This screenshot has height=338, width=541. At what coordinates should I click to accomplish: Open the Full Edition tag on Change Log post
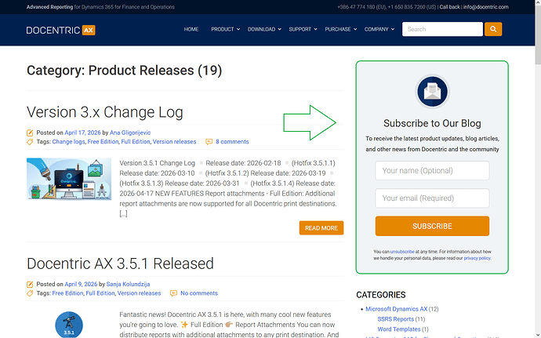click(136, 142)
